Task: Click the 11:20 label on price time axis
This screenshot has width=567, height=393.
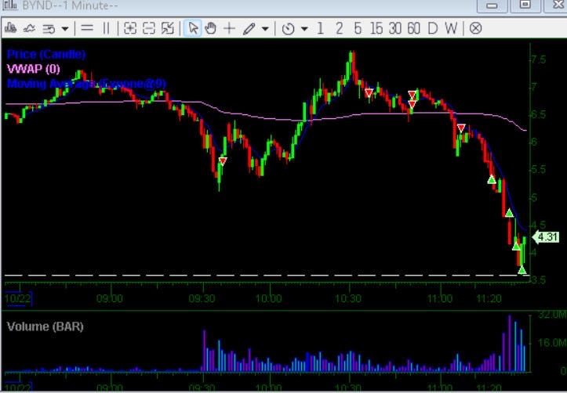Action: (489, 299)
